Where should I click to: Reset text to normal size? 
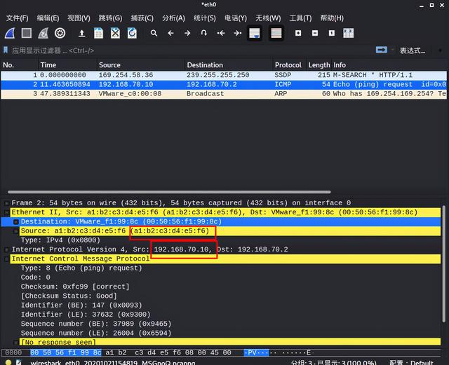332,33
